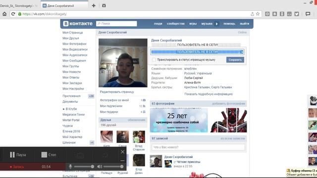Screen dimensions: 317x178
Task: Open the 'Друзья' section header
Action: point(106,120)
